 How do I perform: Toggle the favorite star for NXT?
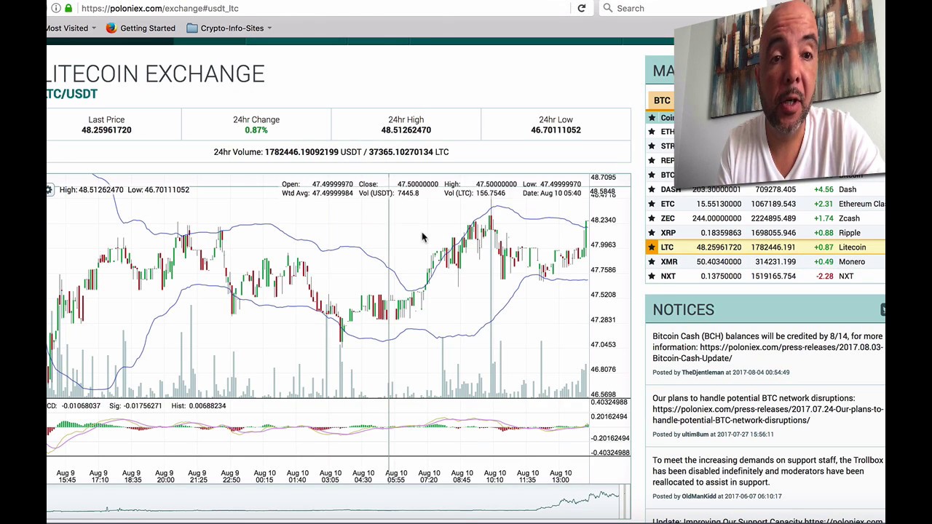[x=652, y=277]
